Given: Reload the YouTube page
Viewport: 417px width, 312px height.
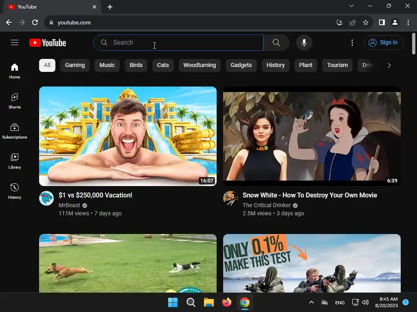Looking at the screenshot, I should coord(35,23).
